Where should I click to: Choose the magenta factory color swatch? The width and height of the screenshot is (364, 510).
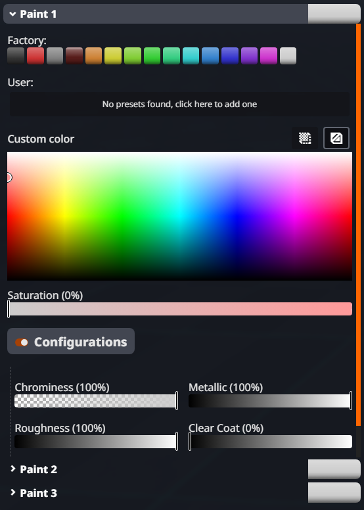click(269, 56)
